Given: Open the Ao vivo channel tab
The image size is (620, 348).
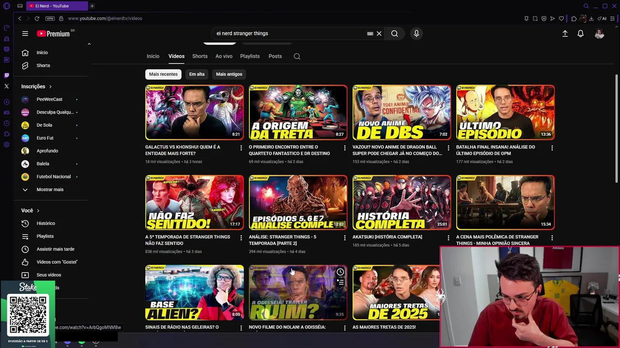Looking at the screenshot, I should click(224, 56).
